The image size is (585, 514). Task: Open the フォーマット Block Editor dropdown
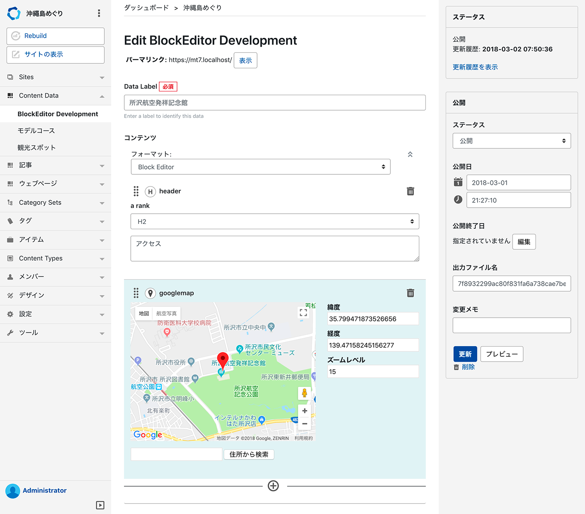261,167
